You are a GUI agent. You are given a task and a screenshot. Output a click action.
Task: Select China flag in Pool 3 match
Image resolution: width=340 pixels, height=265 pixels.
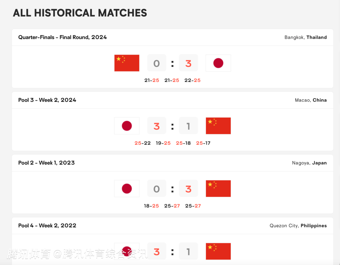[218, 126]
